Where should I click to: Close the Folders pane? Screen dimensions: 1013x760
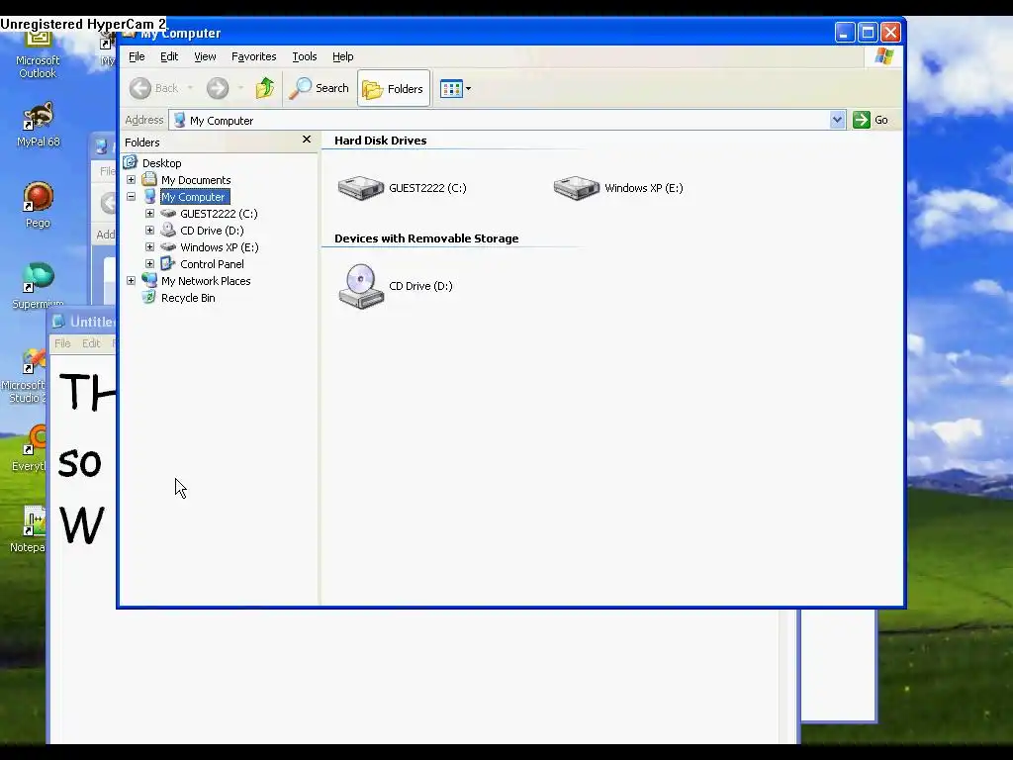click(307, 140)
